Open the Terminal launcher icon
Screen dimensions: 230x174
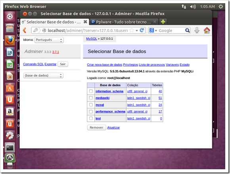(10, 148)
